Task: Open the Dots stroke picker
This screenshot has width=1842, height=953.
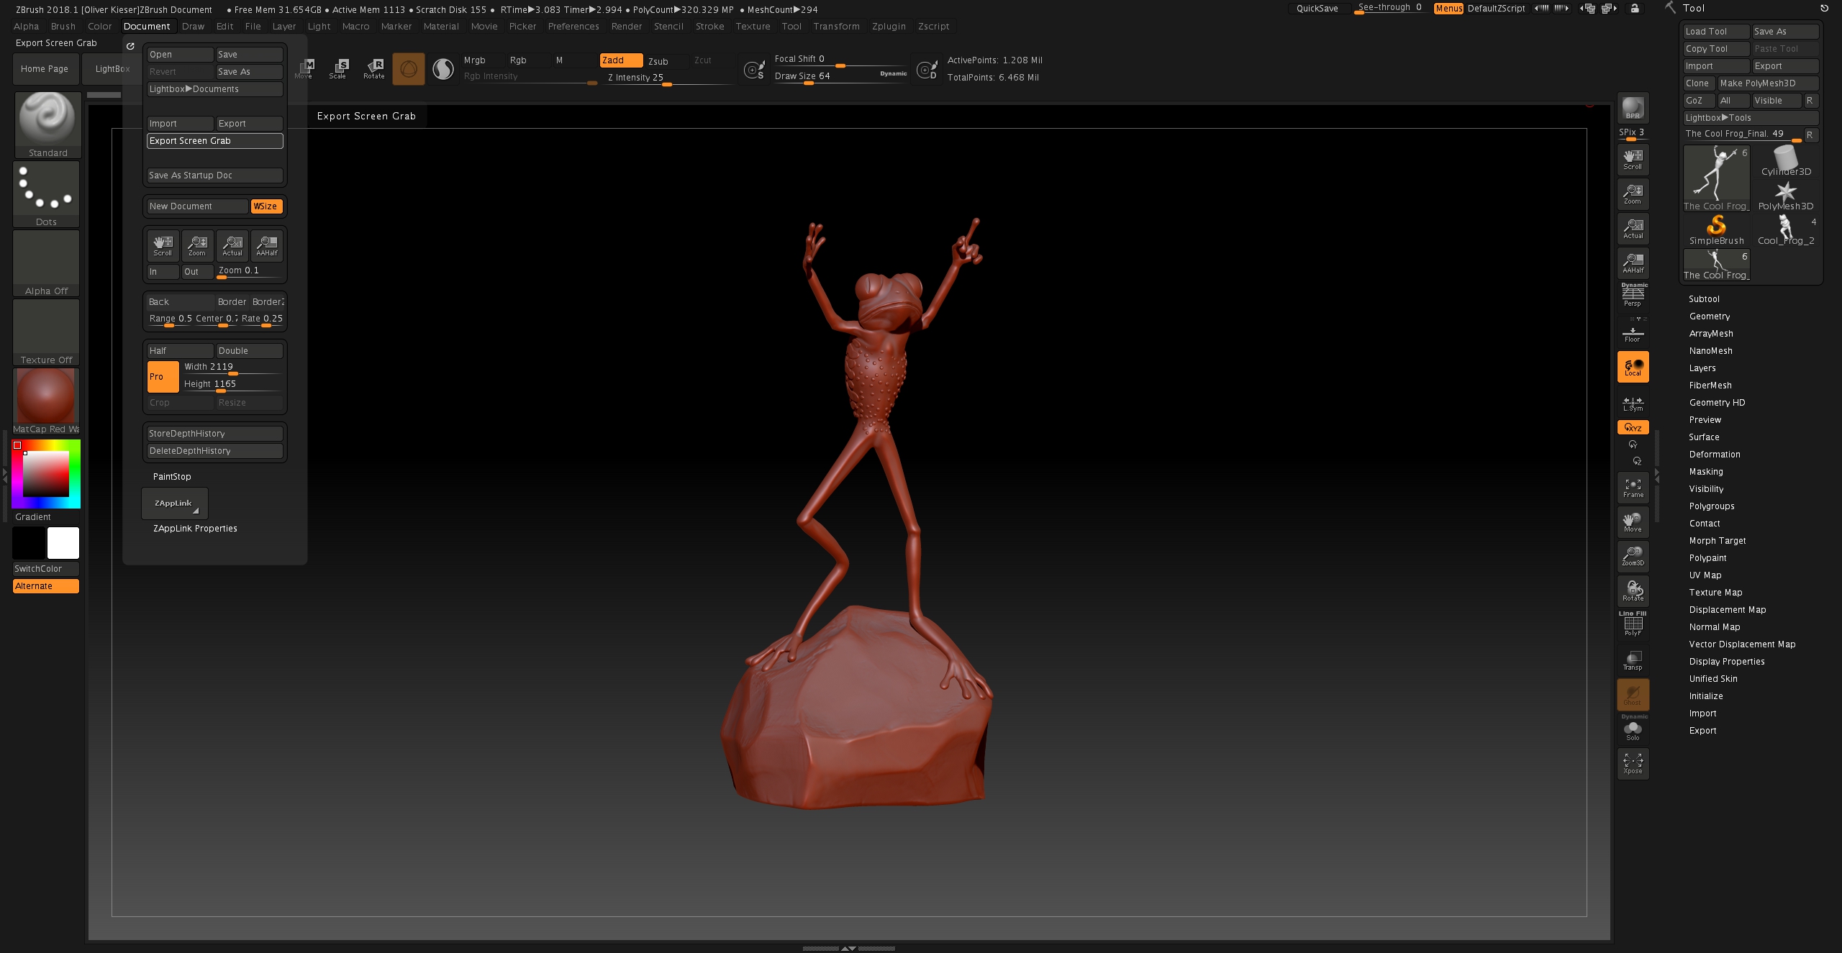Action: point(46,193)
